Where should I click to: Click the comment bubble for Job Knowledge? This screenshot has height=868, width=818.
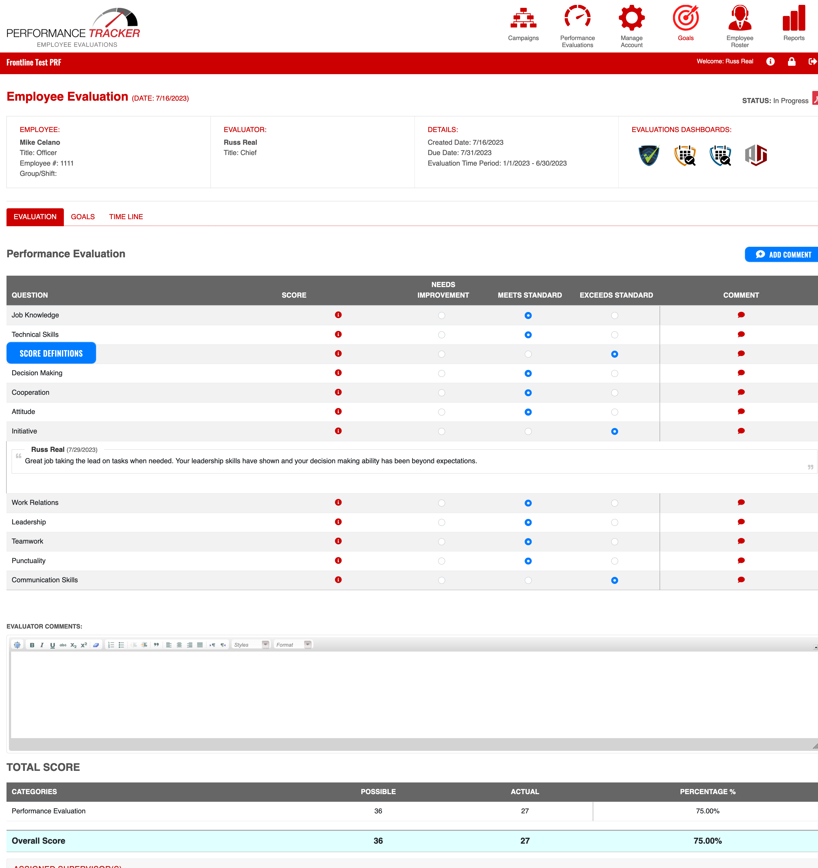coord(741,315)
